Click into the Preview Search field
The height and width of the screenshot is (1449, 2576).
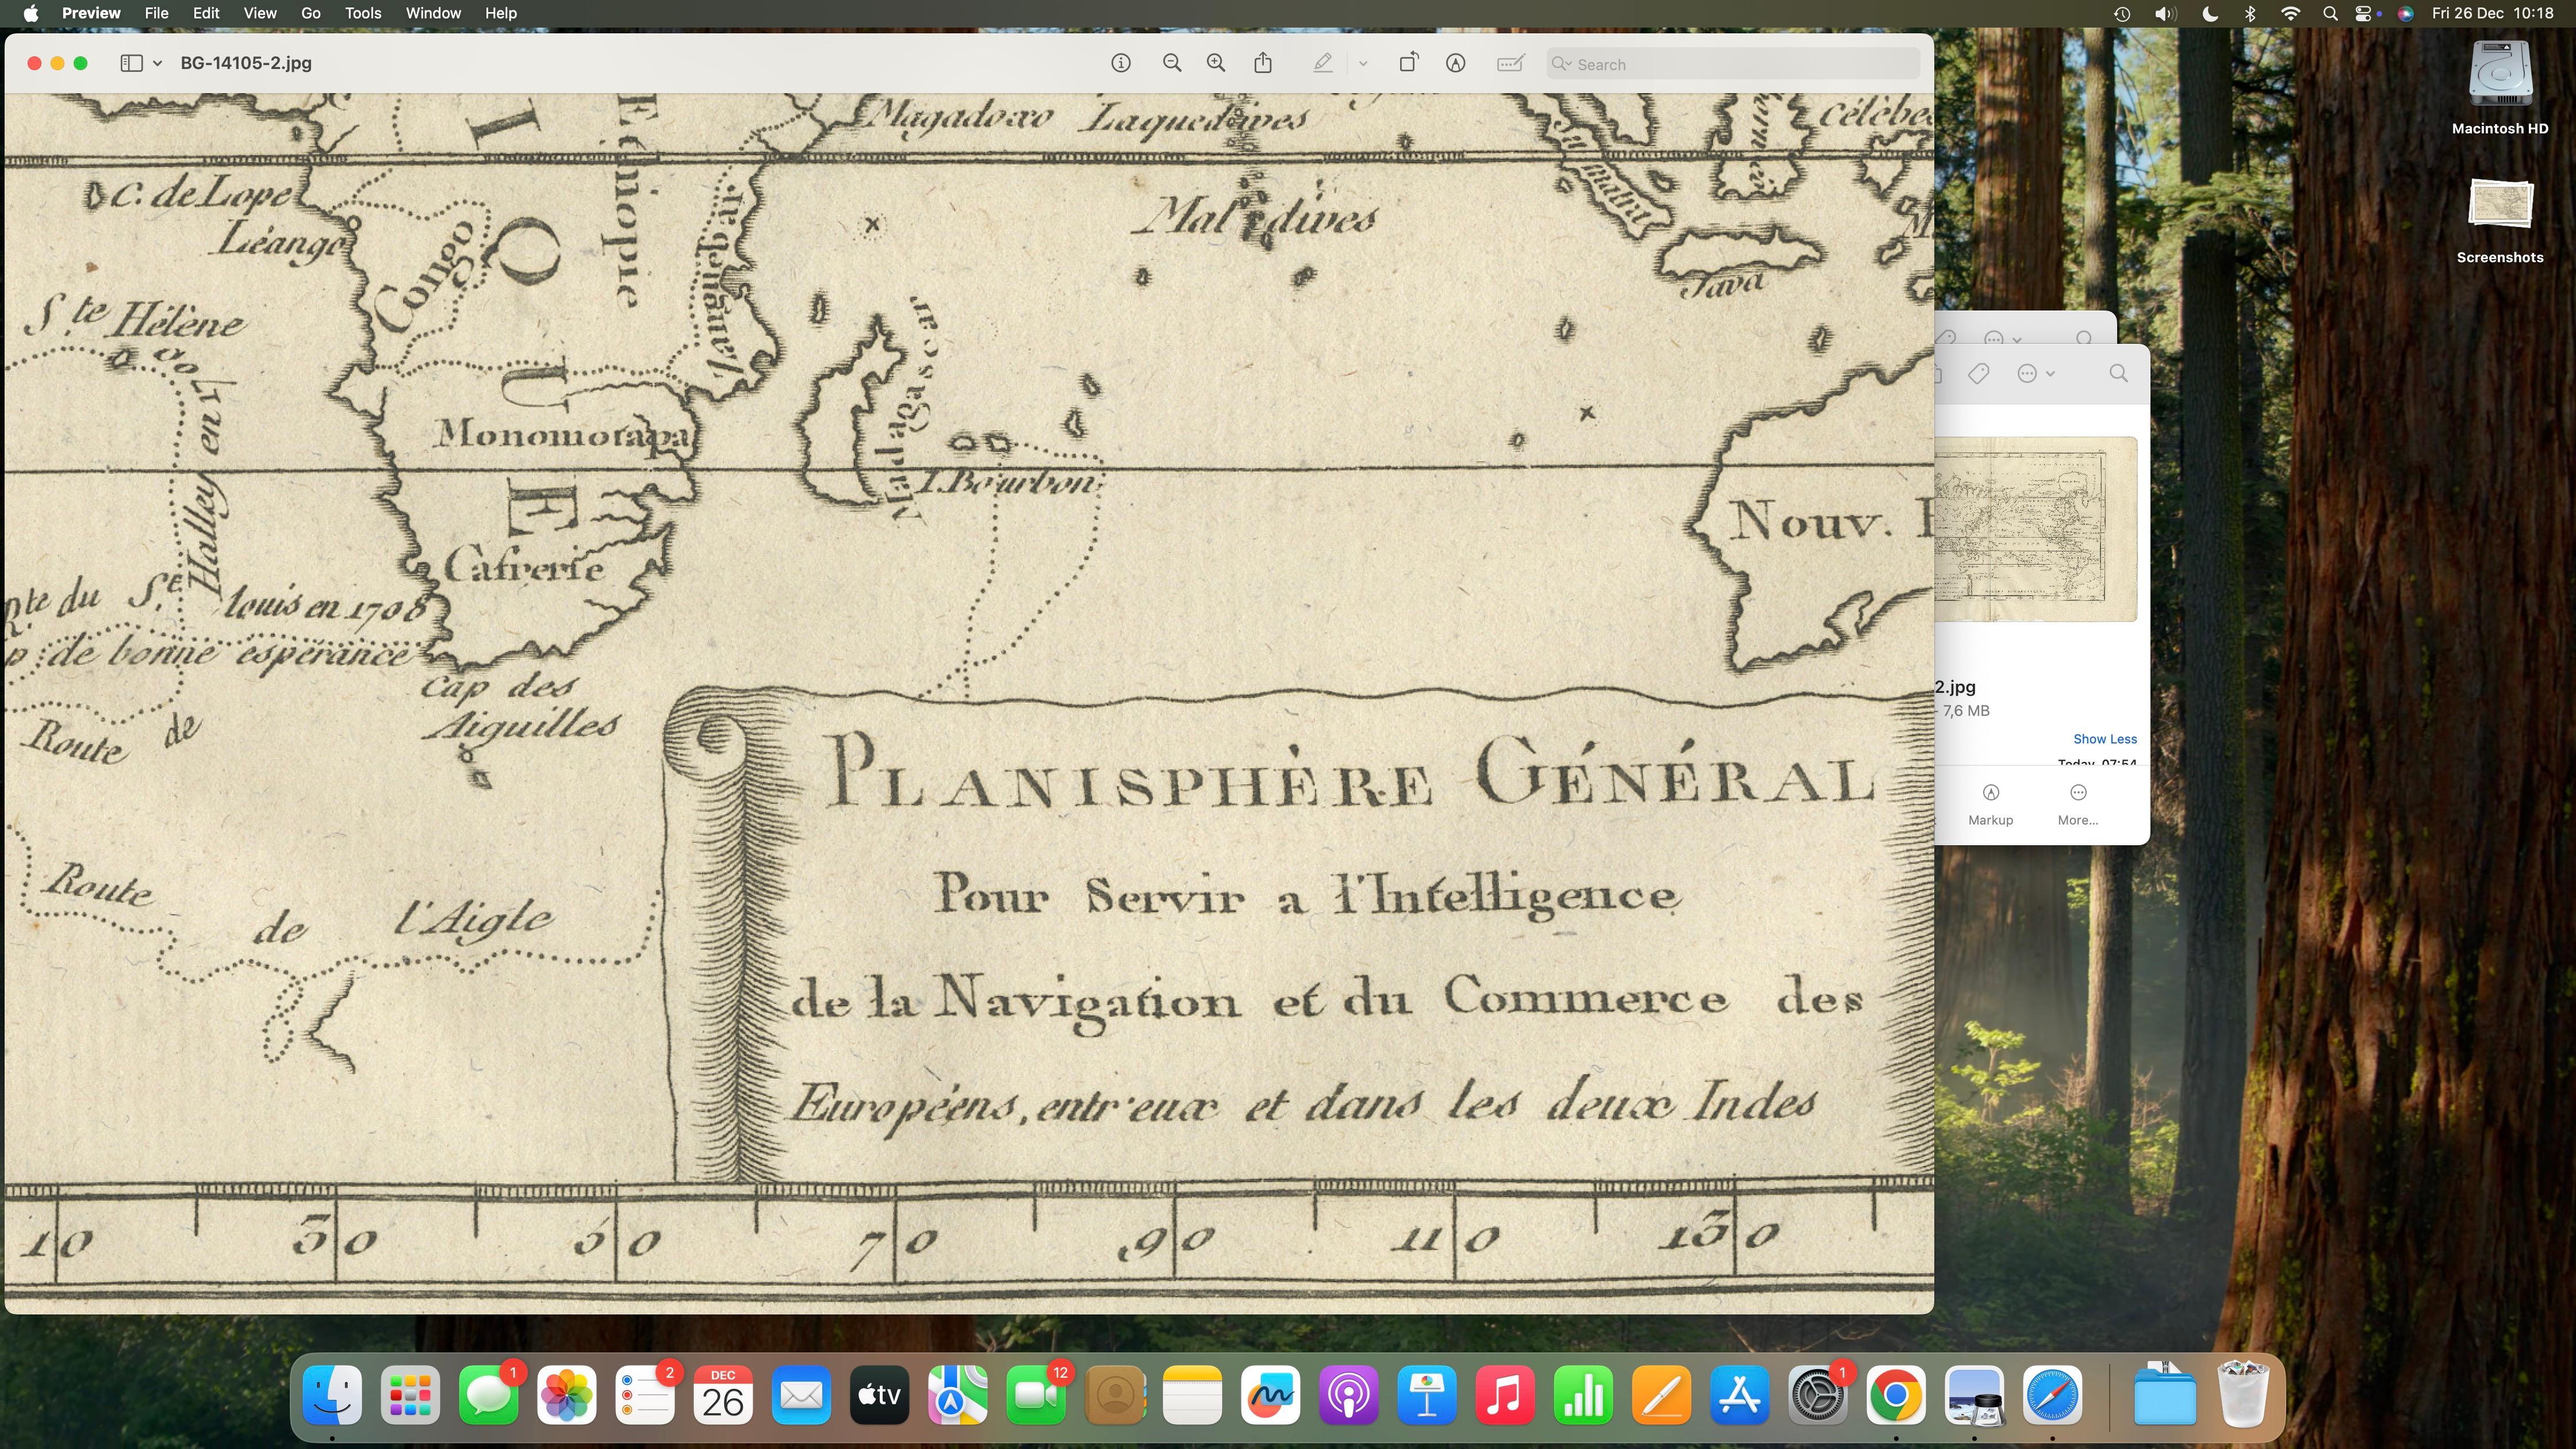point(1732,64)
